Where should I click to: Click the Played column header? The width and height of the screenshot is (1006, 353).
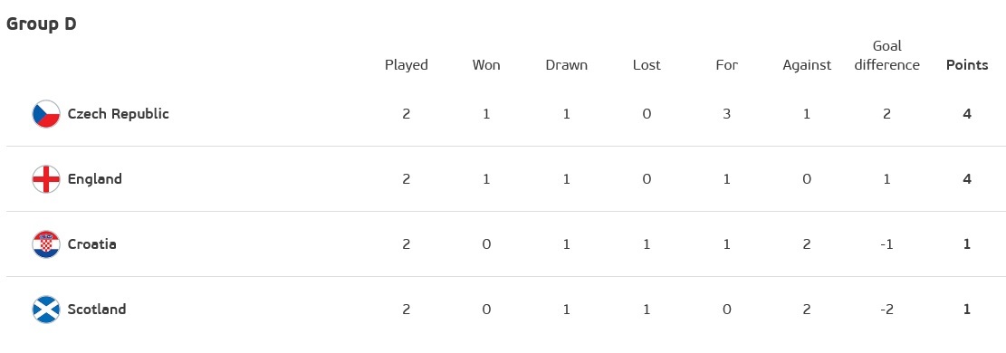pyautogui.click(x=407, y=65)
